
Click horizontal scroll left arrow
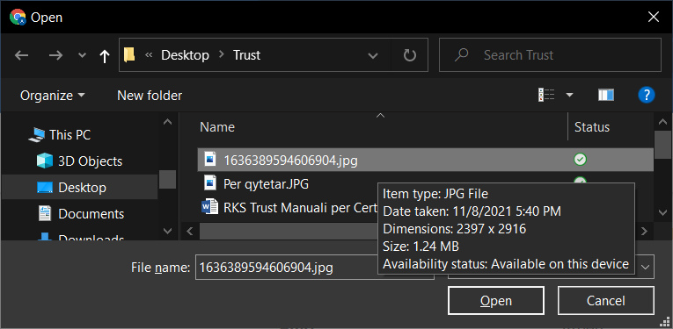pyautogui.click(x=189, y=231)
